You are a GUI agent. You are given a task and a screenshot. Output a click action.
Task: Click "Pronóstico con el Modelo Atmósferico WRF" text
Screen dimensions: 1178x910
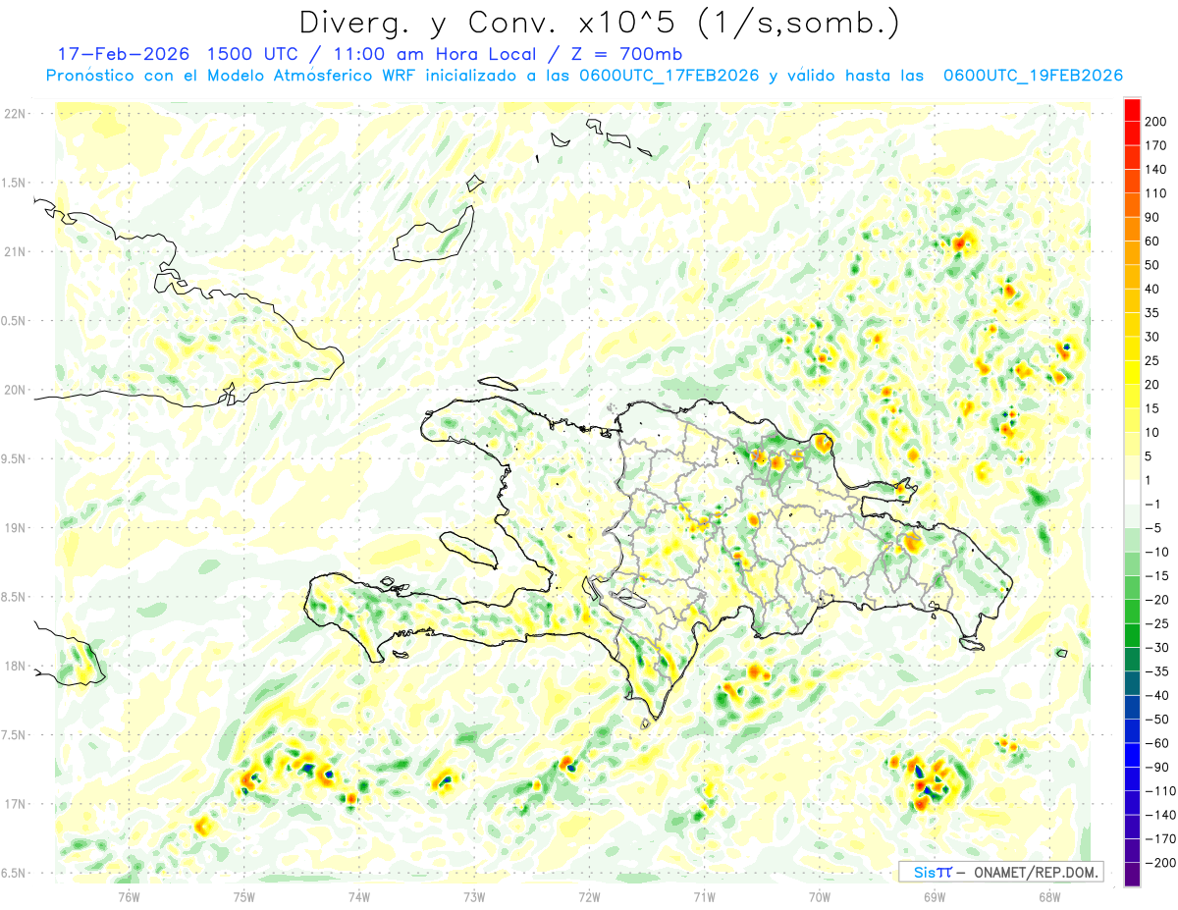pos(232,76)
